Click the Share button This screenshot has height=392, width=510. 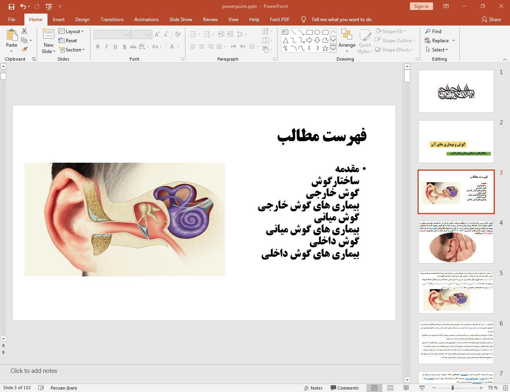tap(491, 20)
